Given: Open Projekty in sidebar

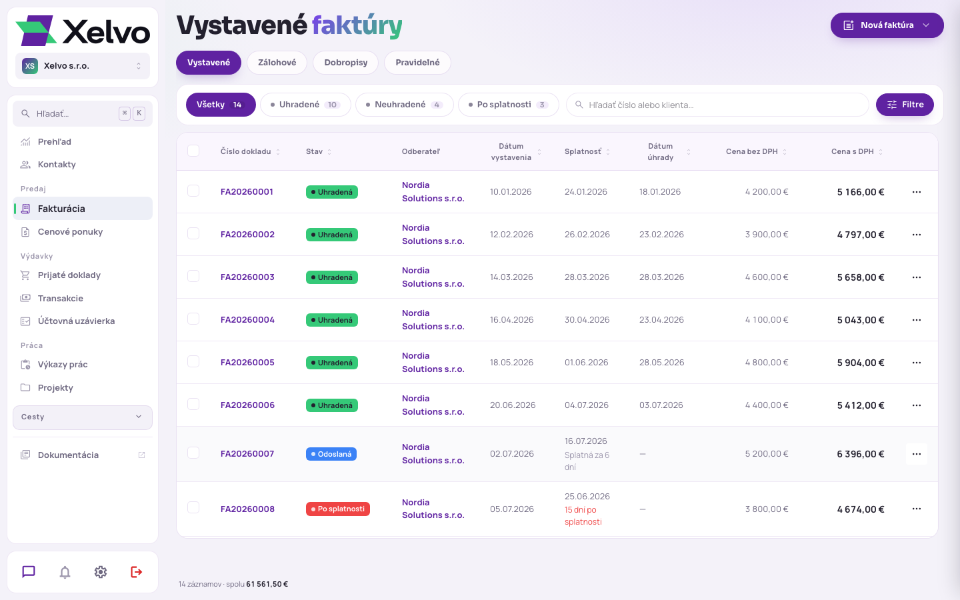Looking at the screenshot, I should tap(83, 388).
